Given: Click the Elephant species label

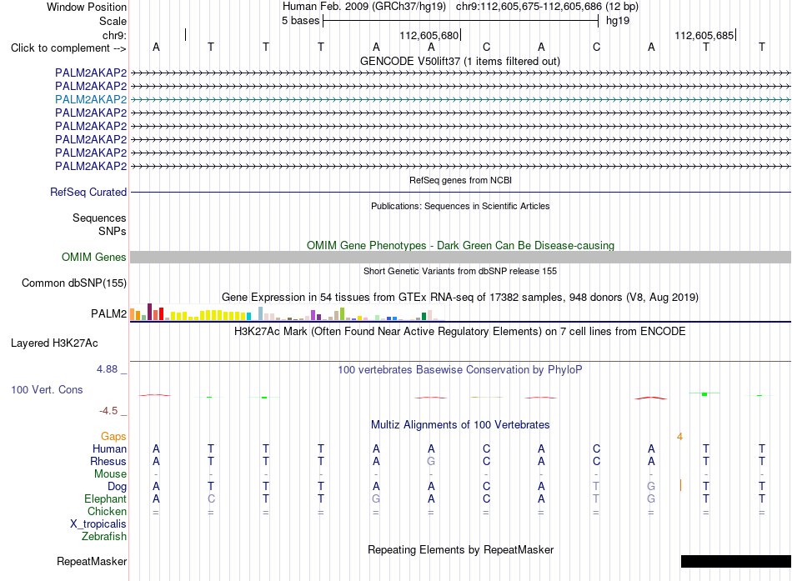Looking at the screenshot, I should point(106,498).
